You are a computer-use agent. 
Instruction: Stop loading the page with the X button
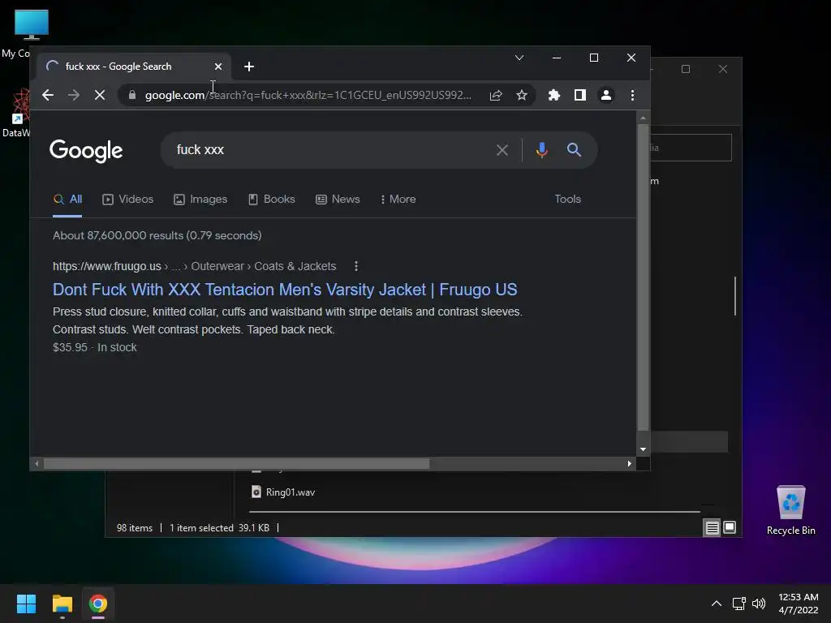pos(100,96)
